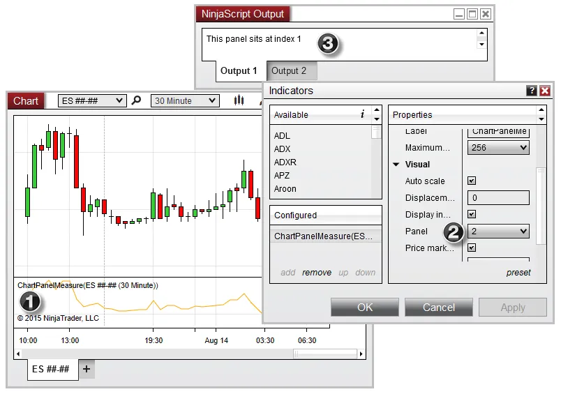Viewport: 561px width, 394px height.
Task: Open the Maximum... 256 dropdown
Action: click(498, 148)
